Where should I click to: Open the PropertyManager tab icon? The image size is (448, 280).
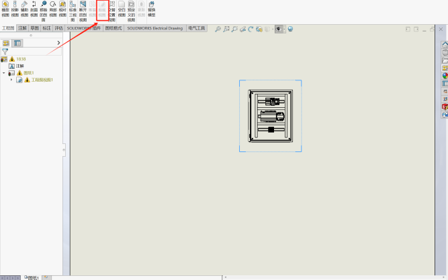(17, 43)
